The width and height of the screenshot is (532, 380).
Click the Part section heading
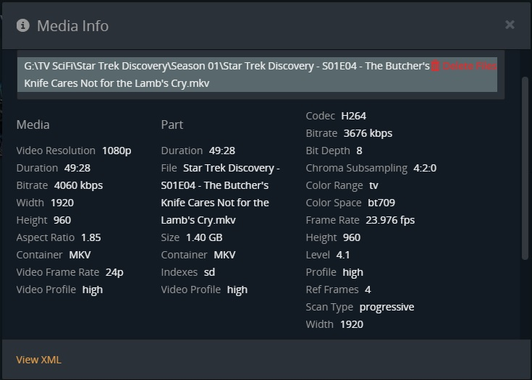[x=172, y=124]
